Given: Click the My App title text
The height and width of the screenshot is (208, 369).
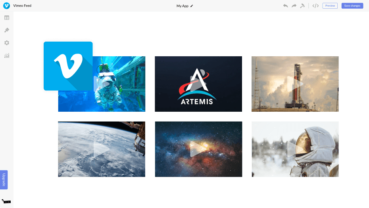Looking at the screenshot, I should (x=183, y=6).
